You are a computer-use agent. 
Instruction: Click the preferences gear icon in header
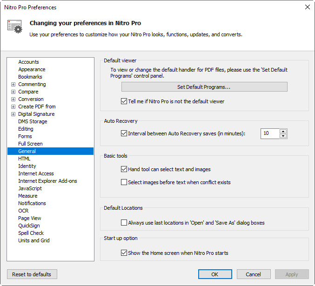15,27
